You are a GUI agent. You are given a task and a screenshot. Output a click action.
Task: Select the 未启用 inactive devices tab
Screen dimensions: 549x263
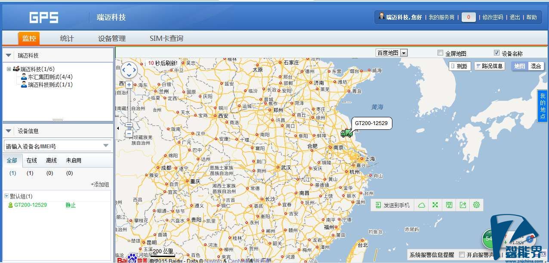tap(74, 160)
